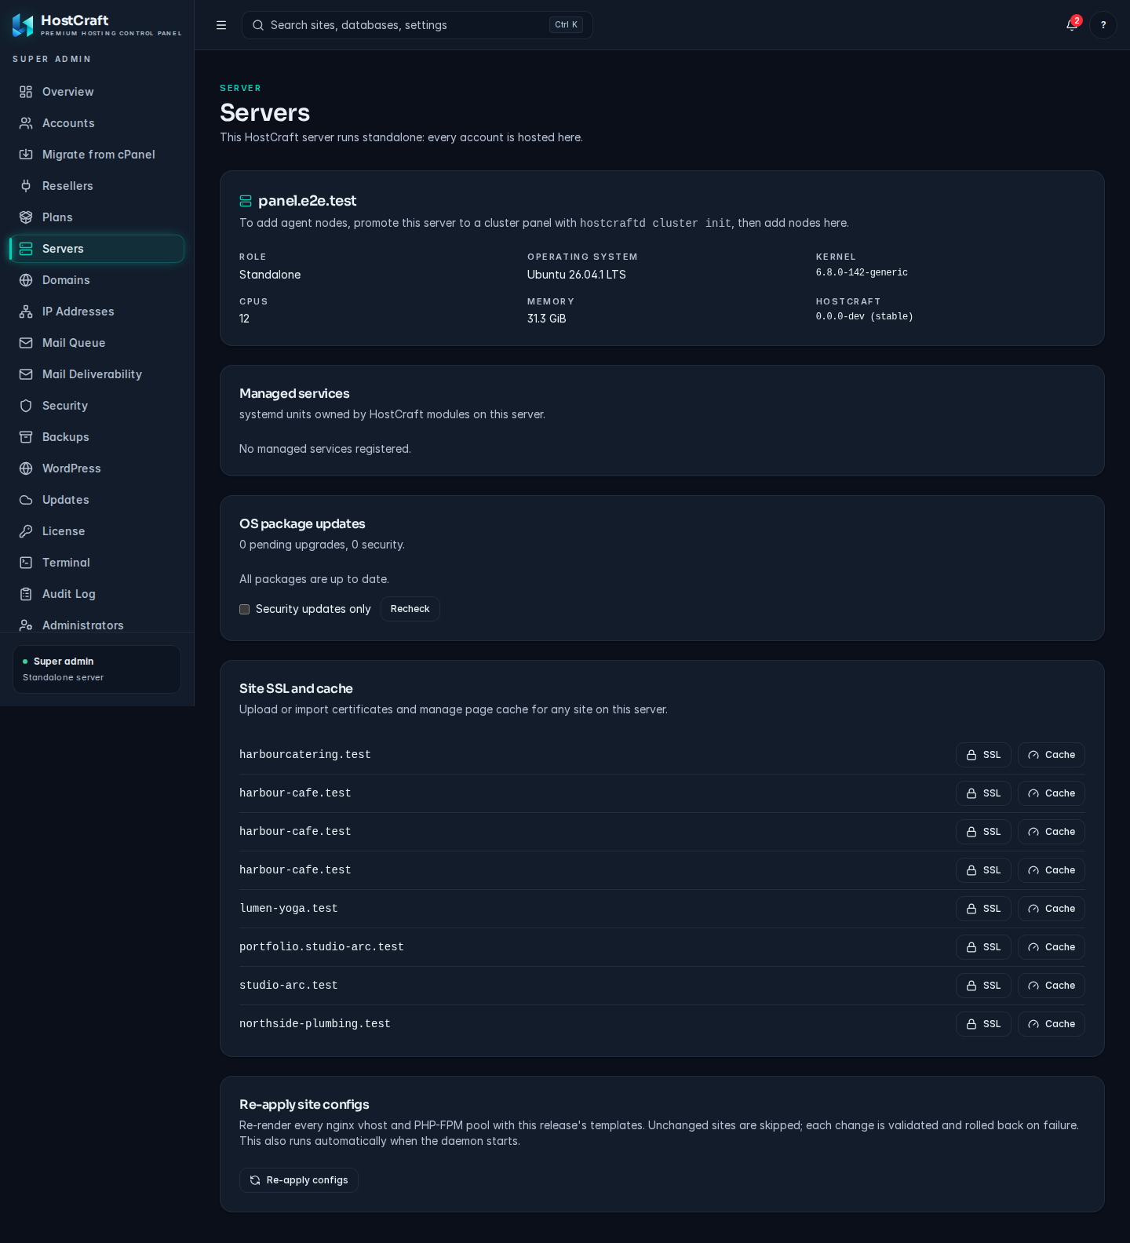
Task: Select the kernel value 6.8.0-142-generic
Action: (x=862, y=273)
